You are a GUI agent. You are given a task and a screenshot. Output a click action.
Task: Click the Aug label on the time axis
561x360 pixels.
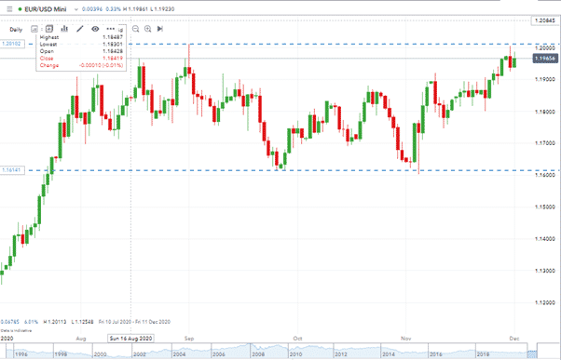point(81,339)
